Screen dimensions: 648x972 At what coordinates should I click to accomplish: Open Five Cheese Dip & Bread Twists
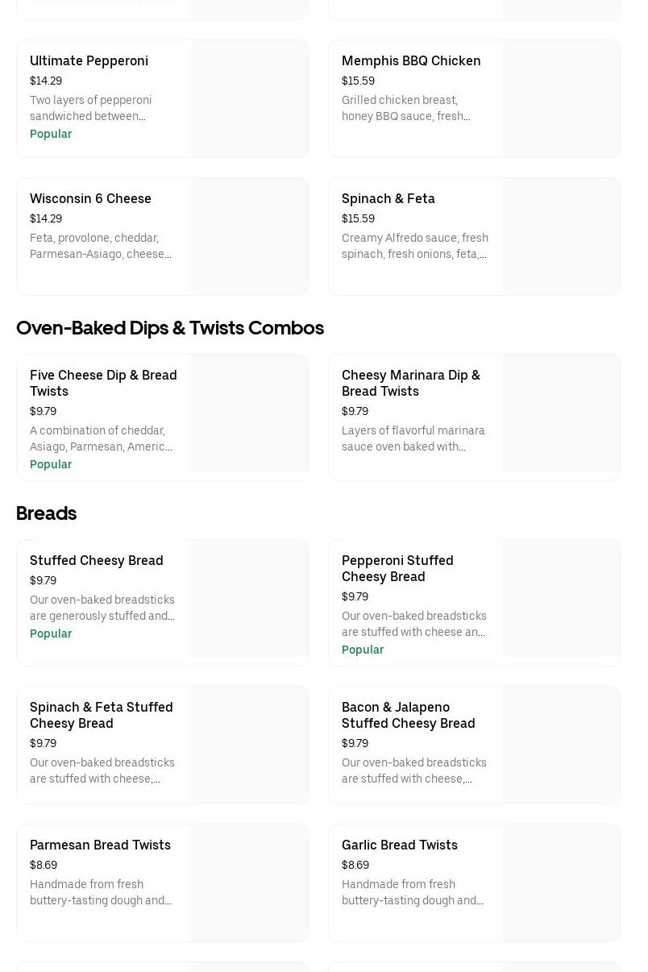pyautogui.click(x=103, y=384)
